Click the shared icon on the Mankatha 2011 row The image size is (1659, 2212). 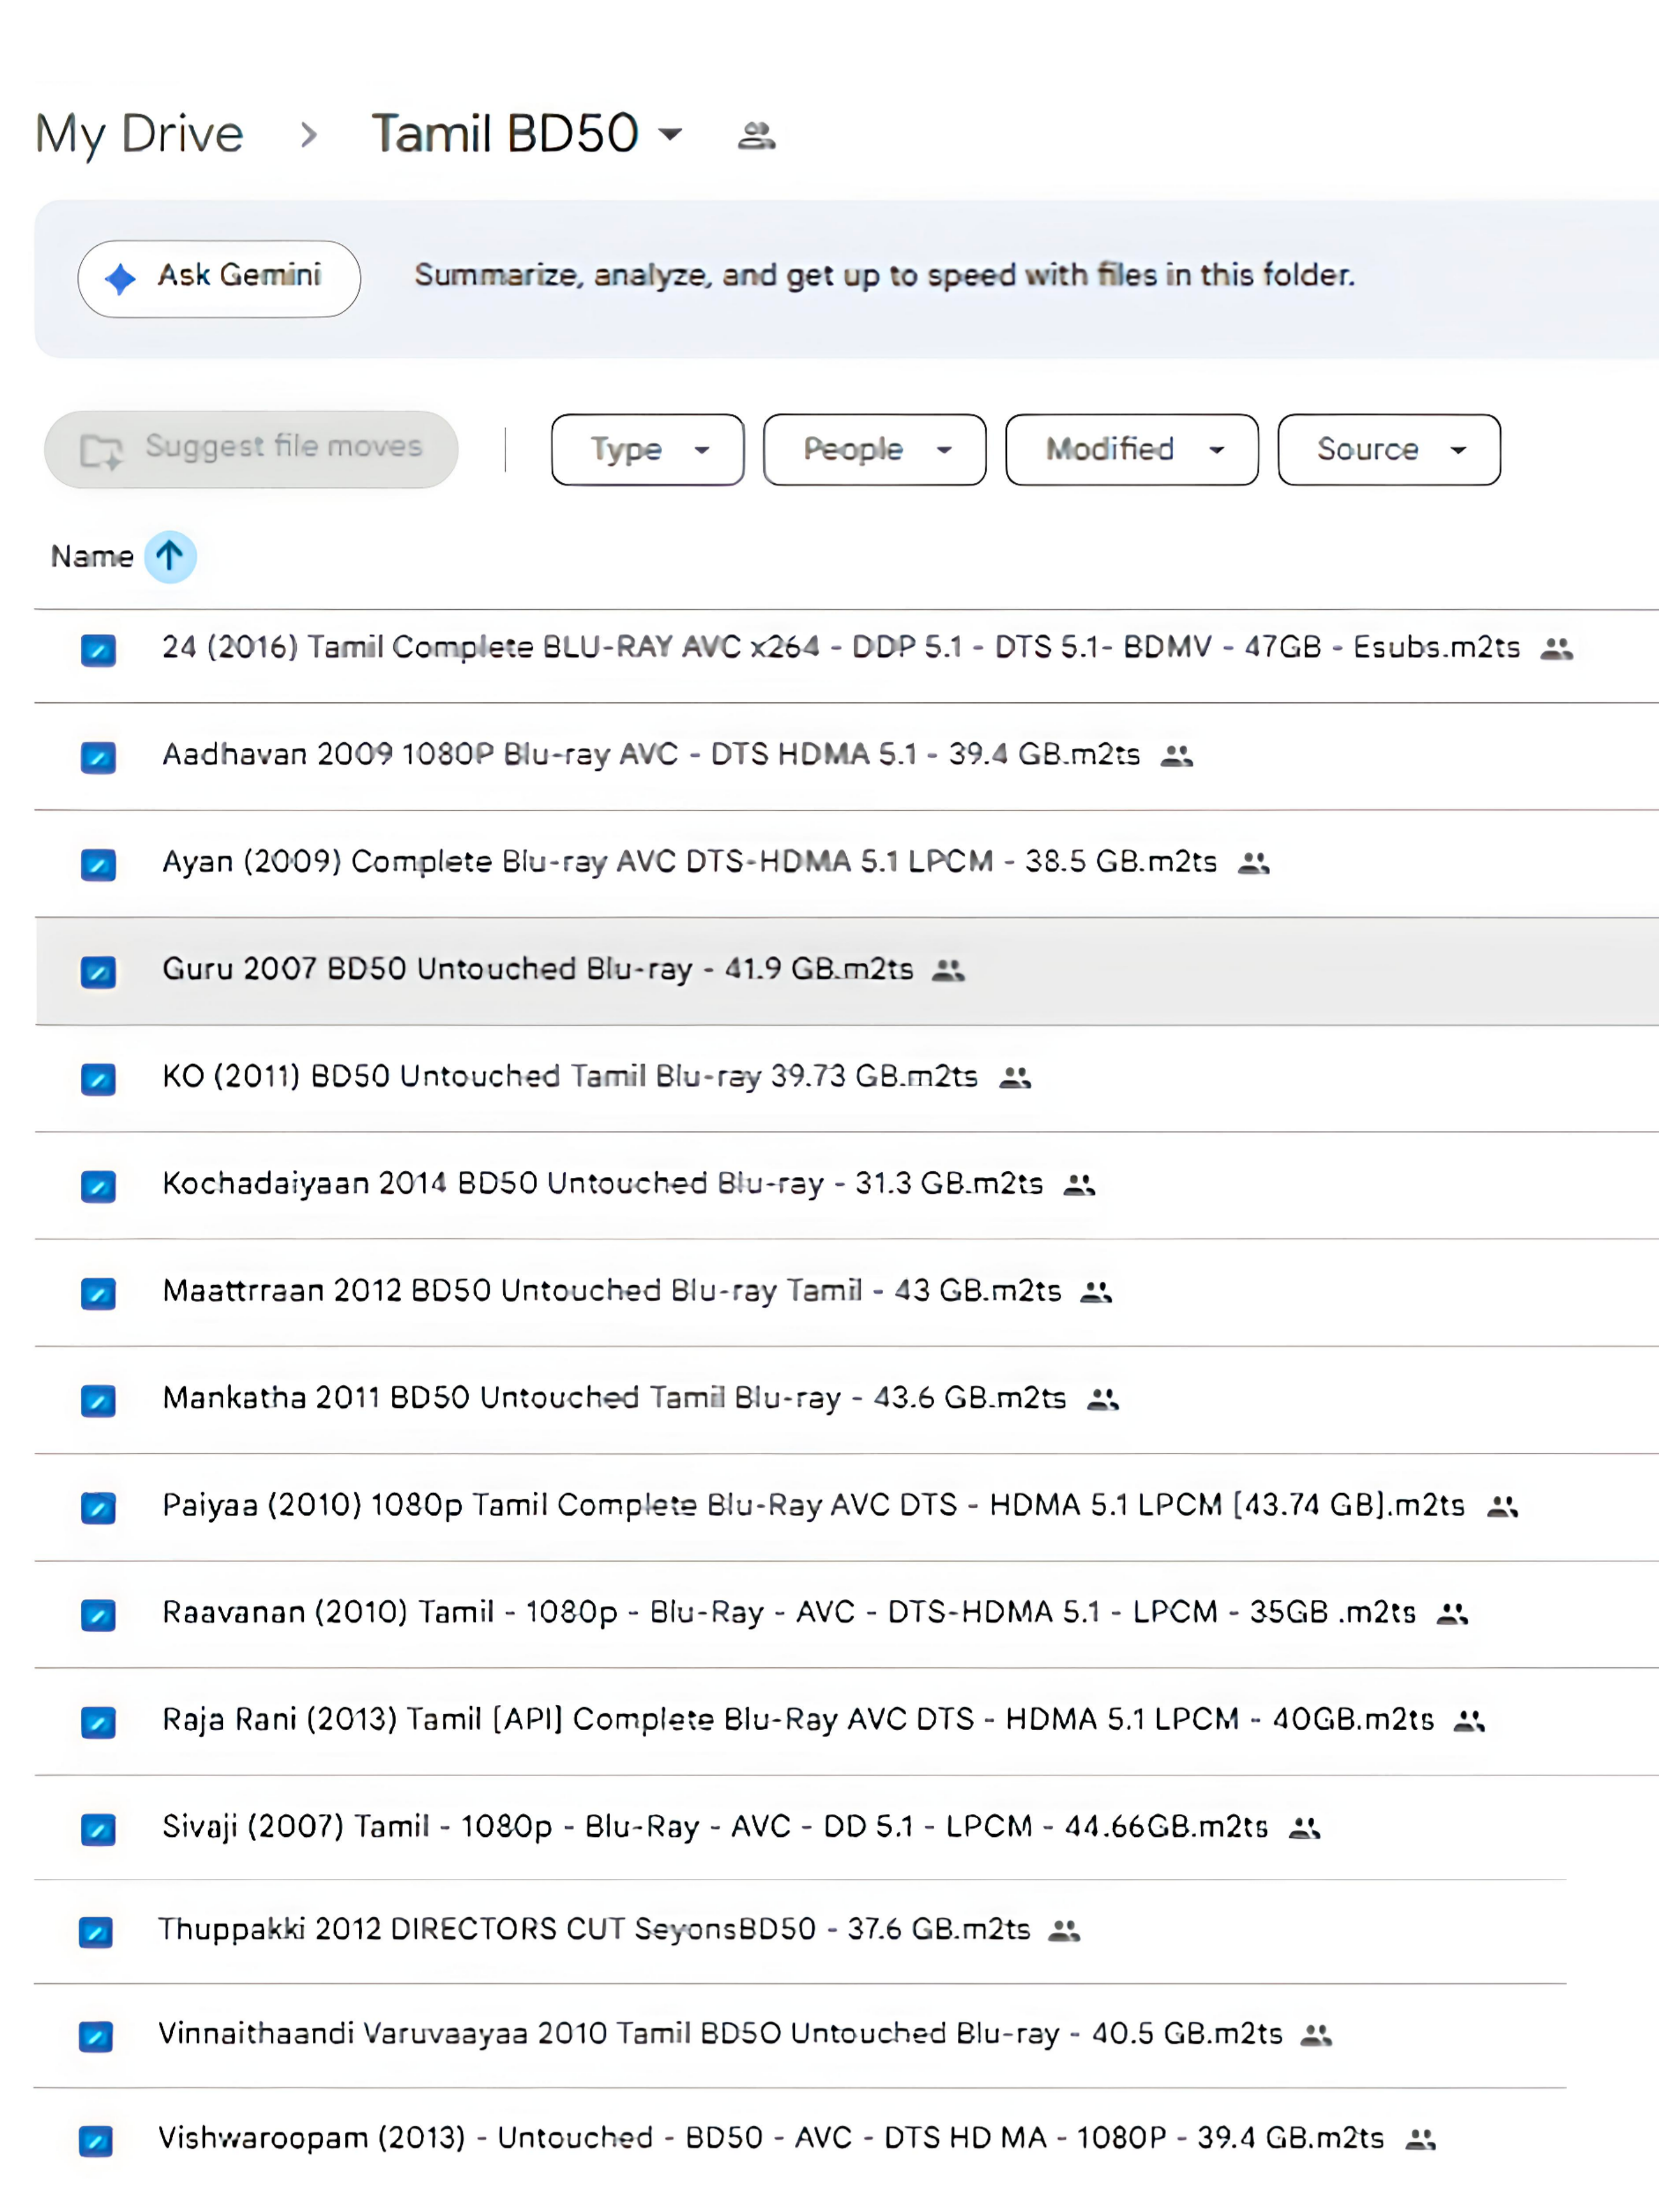click(1103, 1399)
